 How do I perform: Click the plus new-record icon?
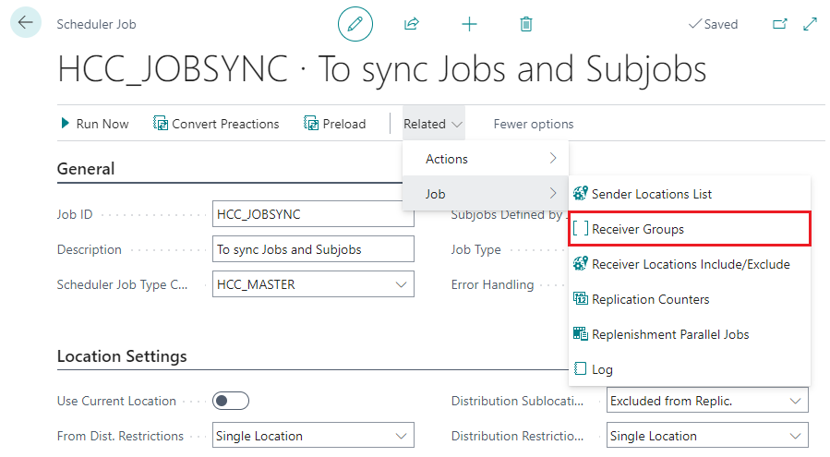(x=469, y=24)
